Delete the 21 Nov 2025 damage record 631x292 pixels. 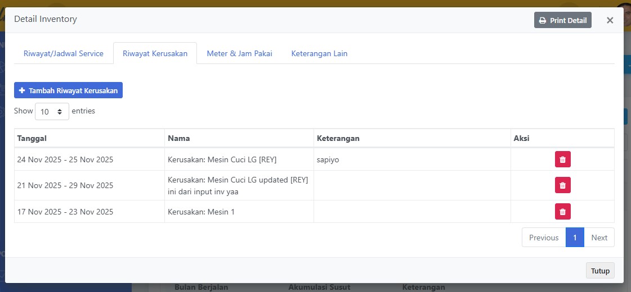pos(562,185)
